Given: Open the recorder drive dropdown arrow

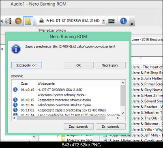Looking at the screenshot, I should (103, 21).
